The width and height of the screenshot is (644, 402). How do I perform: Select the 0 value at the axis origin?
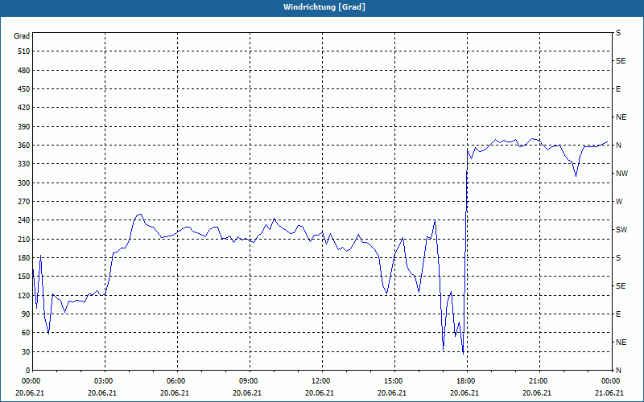[28, 370]
